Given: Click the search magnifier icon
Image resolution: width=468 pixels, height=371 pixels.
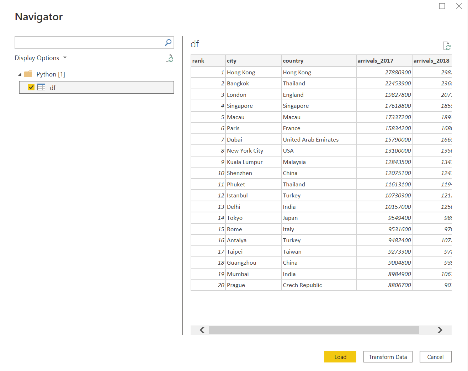Looking at the screenshot, I should pos(168,43).
